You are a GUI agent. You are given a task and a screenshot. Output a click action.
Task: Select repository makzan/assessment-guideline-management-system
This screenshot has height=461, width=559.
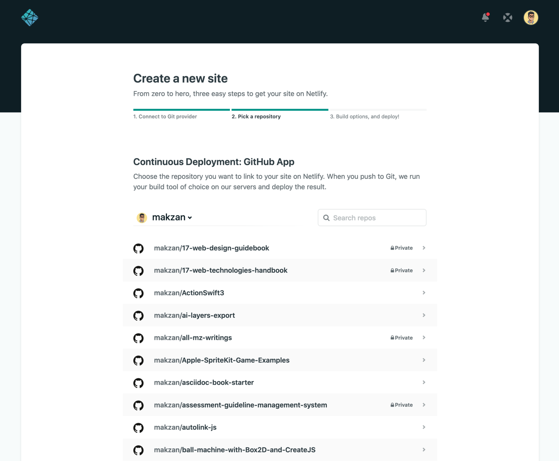(280, 405)
